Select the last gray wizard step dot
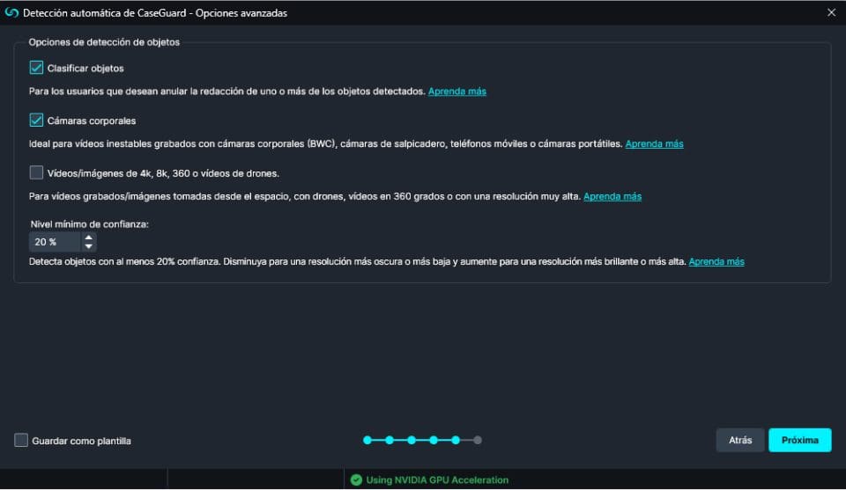846x490 pixels. coord(478,440)
